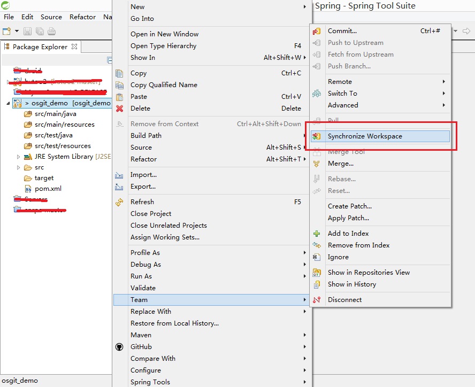Close the Package Explorer tab
Viewport: 475px width, 387px height.
click(74, 47)
